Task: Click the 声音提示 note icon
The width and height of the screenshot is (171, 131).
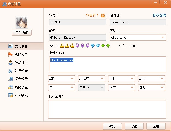Action: pyautogui.click(x=11, y=95)
